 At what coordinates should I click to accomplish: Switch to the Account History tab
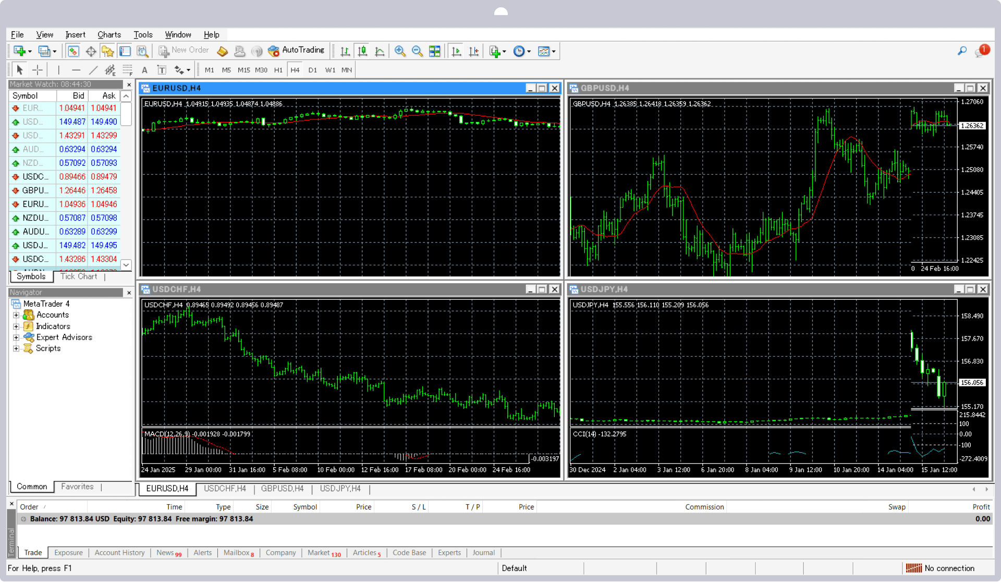pos(119,553)
